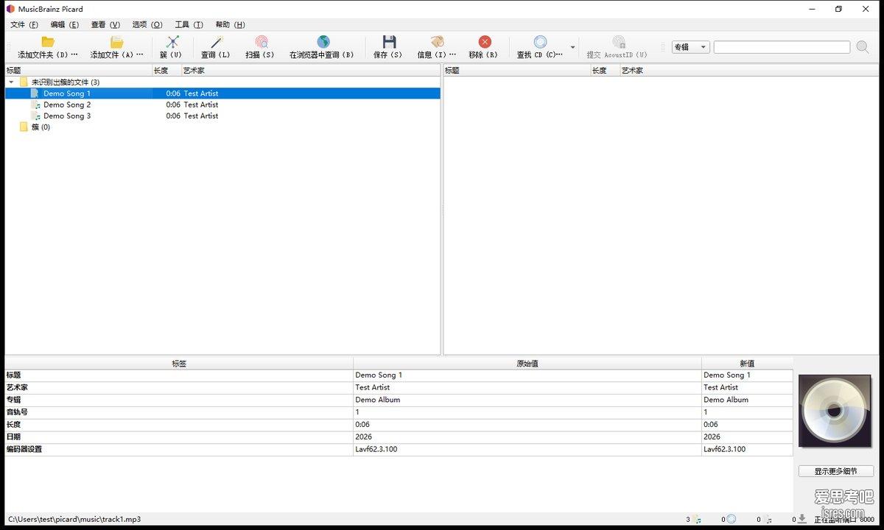Click the files count icon in status bar
The height and width of the screenshot is (530, 884).
[697, 519]
